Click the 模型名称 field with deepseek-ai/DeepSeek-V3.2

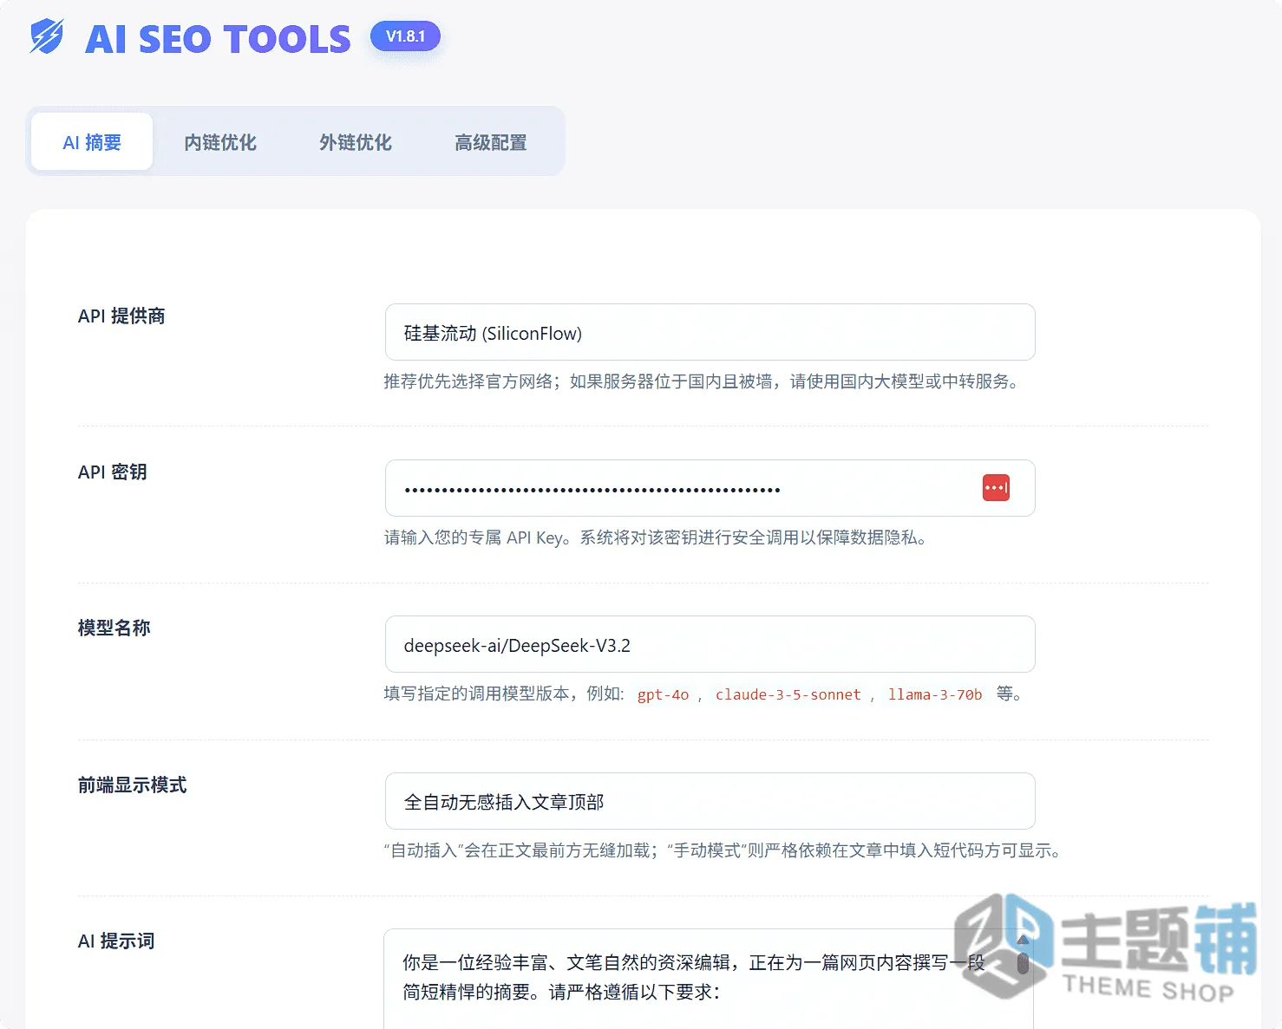pos(710,644)
